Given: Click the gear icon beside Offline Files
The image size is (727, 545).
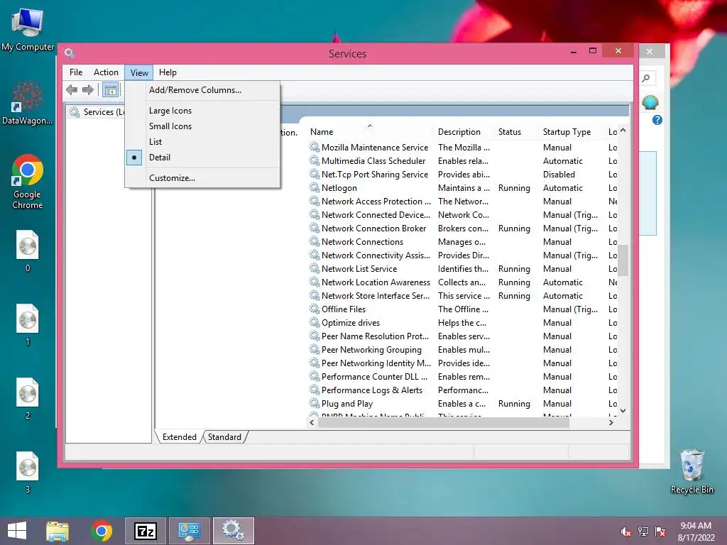Looking at the screenshot, I should click(315, 309).
